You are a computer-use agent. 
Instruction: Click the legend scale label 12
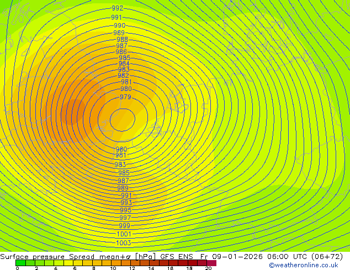coord(132,268)
